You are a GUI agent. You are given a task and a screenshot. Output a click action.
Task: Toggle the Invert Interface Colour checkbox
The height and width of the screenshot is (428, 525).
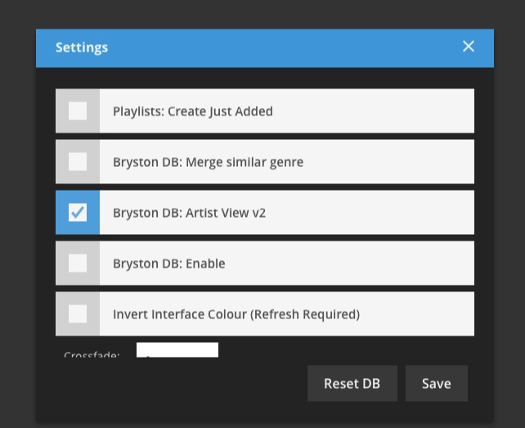click(x=78, y=314)
